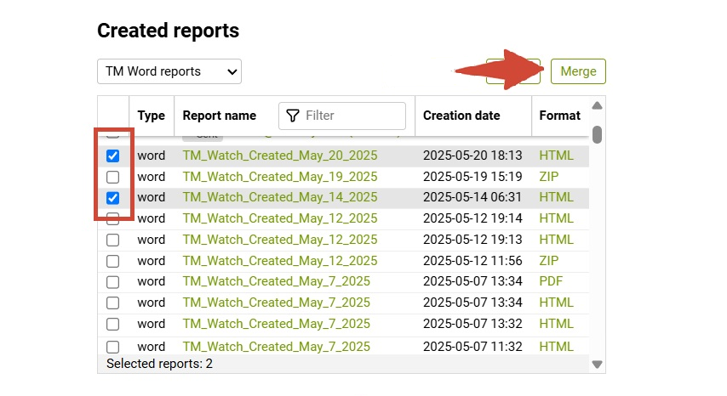This screenshot has height=396, width=727.
Task: Click ZIP format link of May_19 report
Action: click(x=548, y=177)
